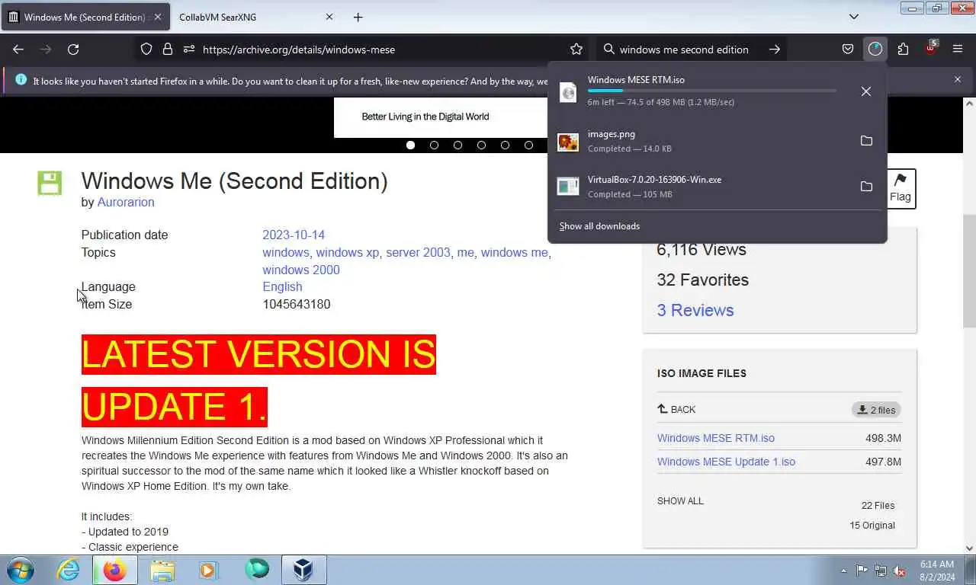
Task: Close the CollabVM SearXNG tab
Action: [x=329, y=17]
